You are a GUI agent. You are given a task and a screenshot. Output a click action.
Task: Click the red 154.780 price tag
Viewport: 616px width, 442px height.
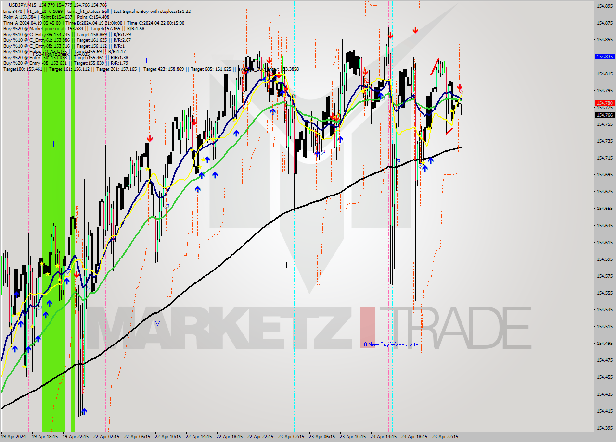coord(604,103)
